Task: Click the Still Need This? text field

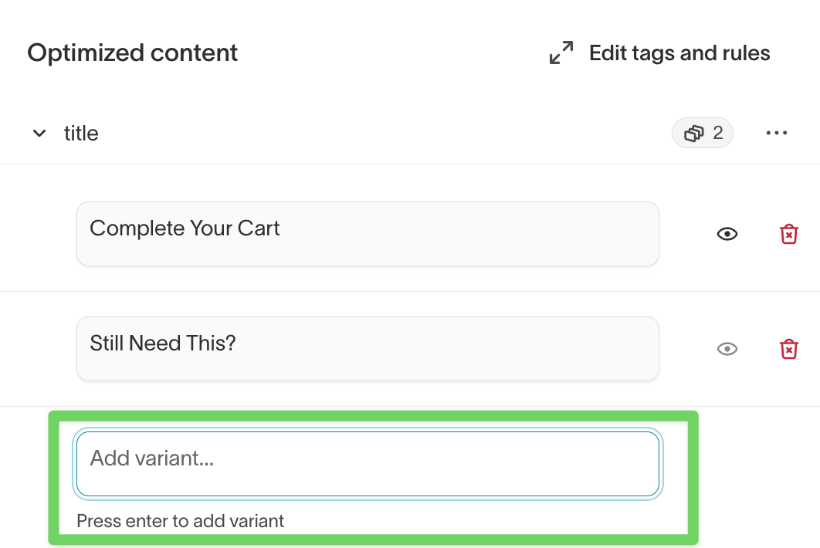Action: 368,349
